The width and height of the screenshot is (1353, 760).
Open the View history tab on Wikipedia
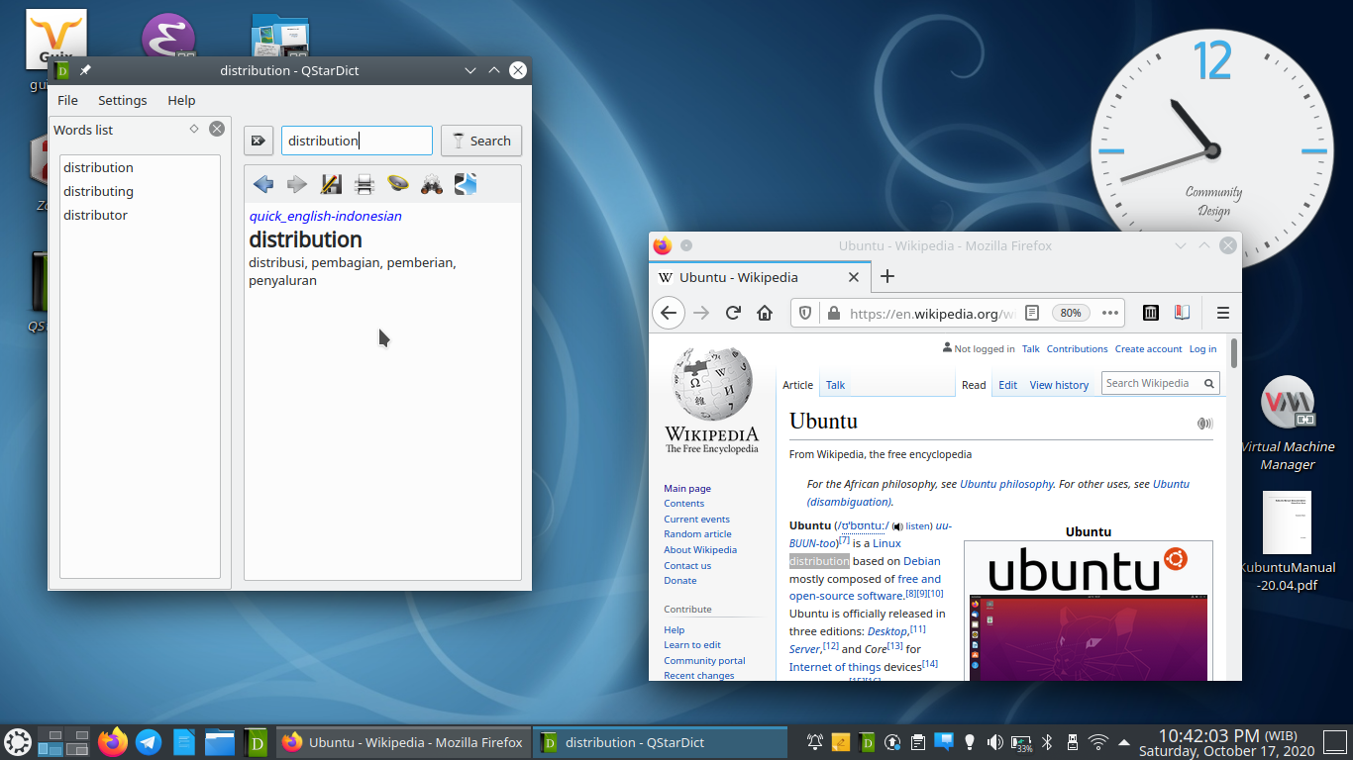tap(1059, 385)
